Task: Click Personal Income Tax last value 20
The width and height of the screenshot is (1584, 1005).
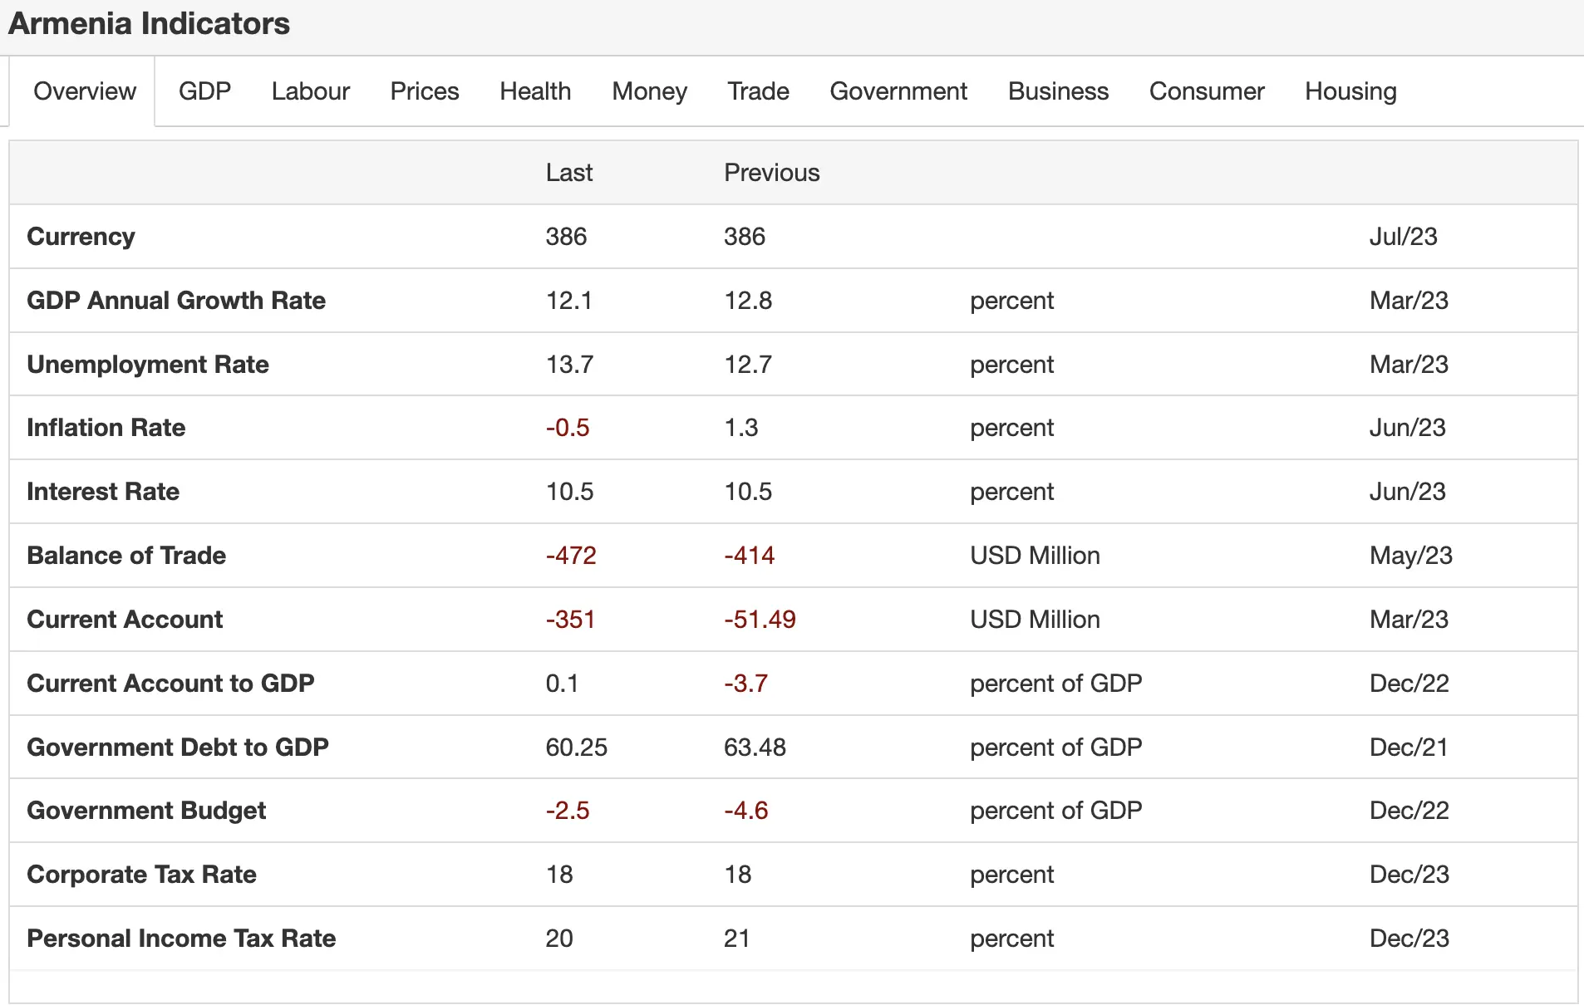Action: pyautogui.click(x=559, y=939)
